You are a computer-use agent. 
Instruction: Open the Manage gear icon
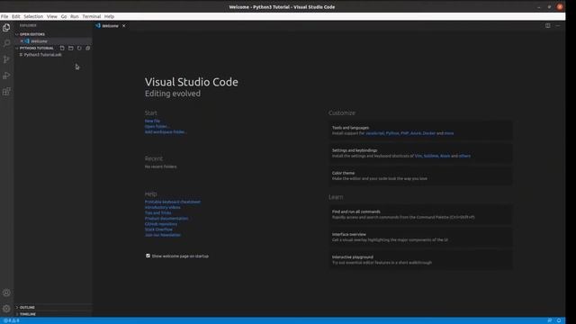coord(6,309)
